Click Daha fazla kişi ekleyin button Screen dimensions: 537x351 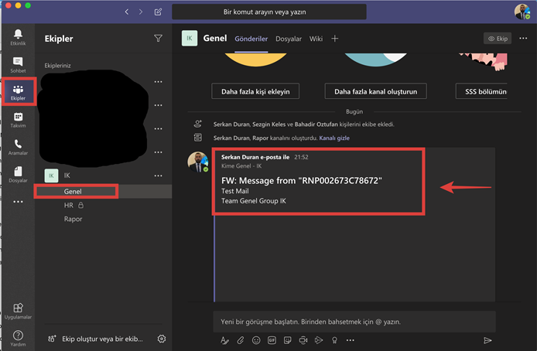coord(255,91)
